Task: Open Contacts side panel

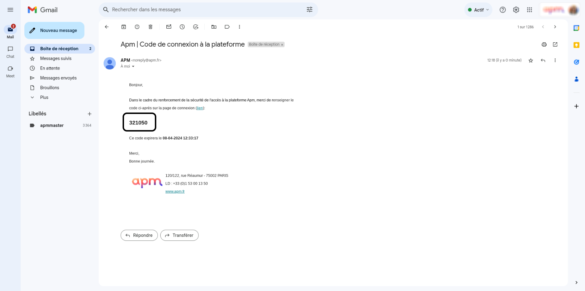Action: [x=576, y=79]
